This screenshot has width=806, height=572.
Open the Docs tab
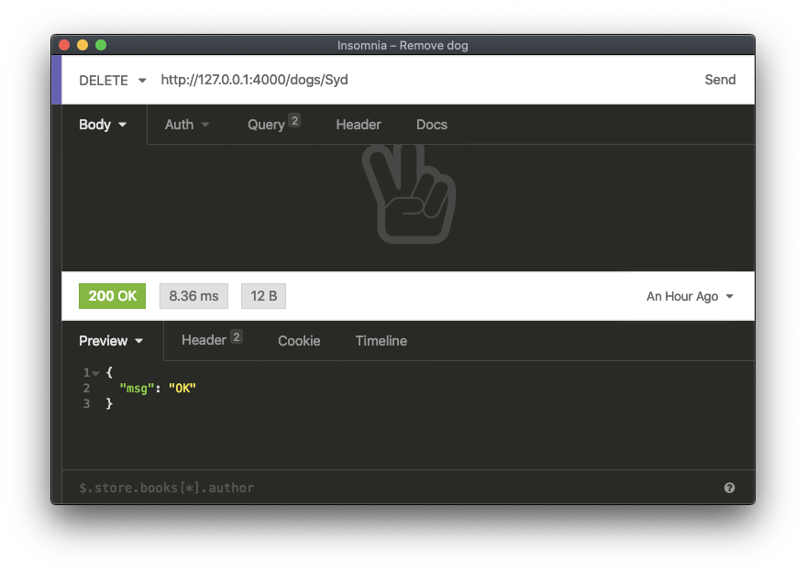point(432,125)
